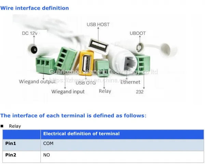
Task: Click the UBOOT button connector
Action: (140, 47)
